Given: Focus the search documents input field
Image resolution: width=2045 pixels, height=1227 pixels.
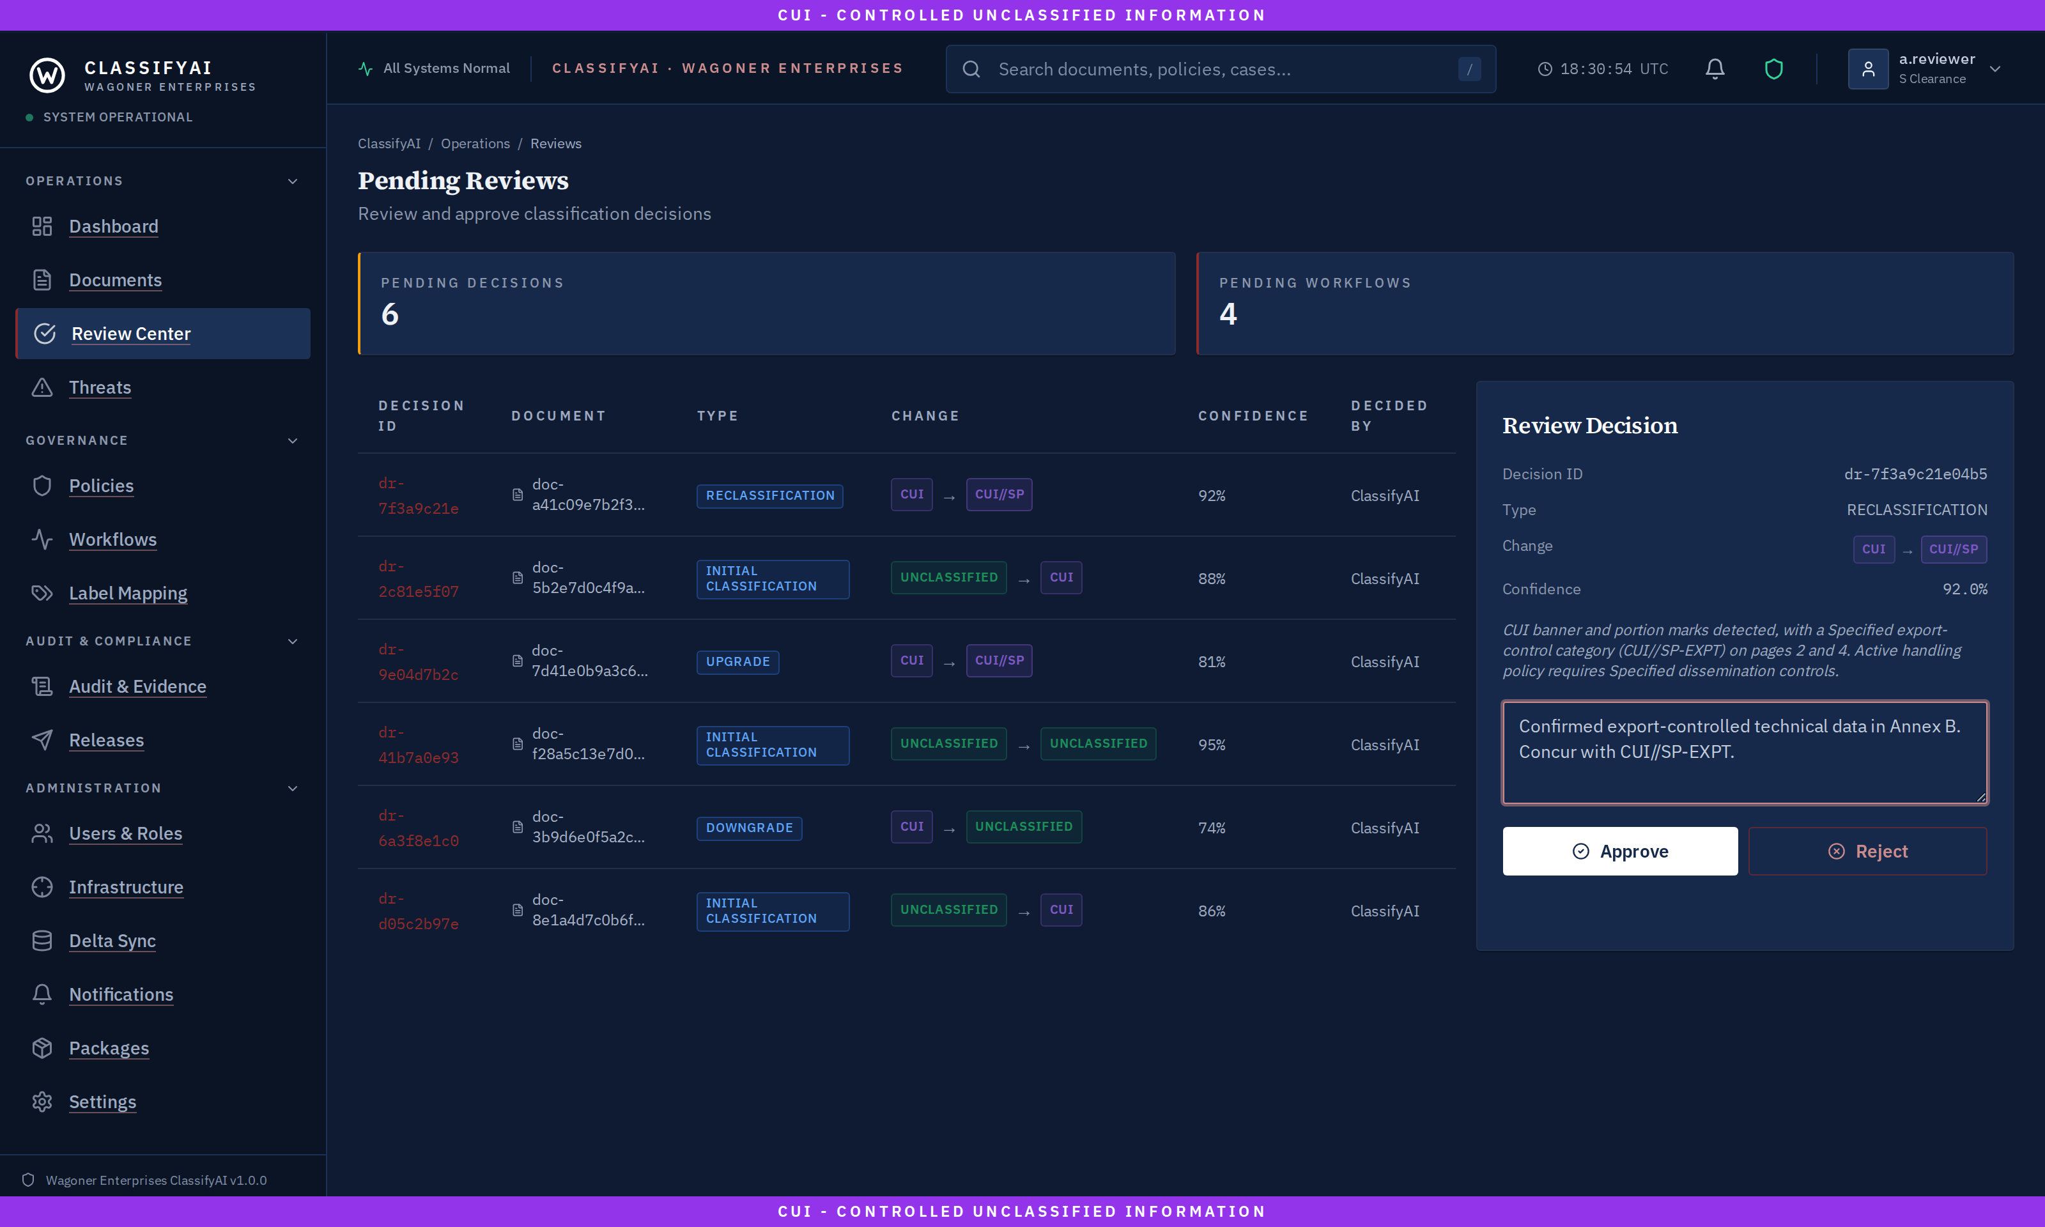Looking at the screenshot, I should tap(1222, 70).
